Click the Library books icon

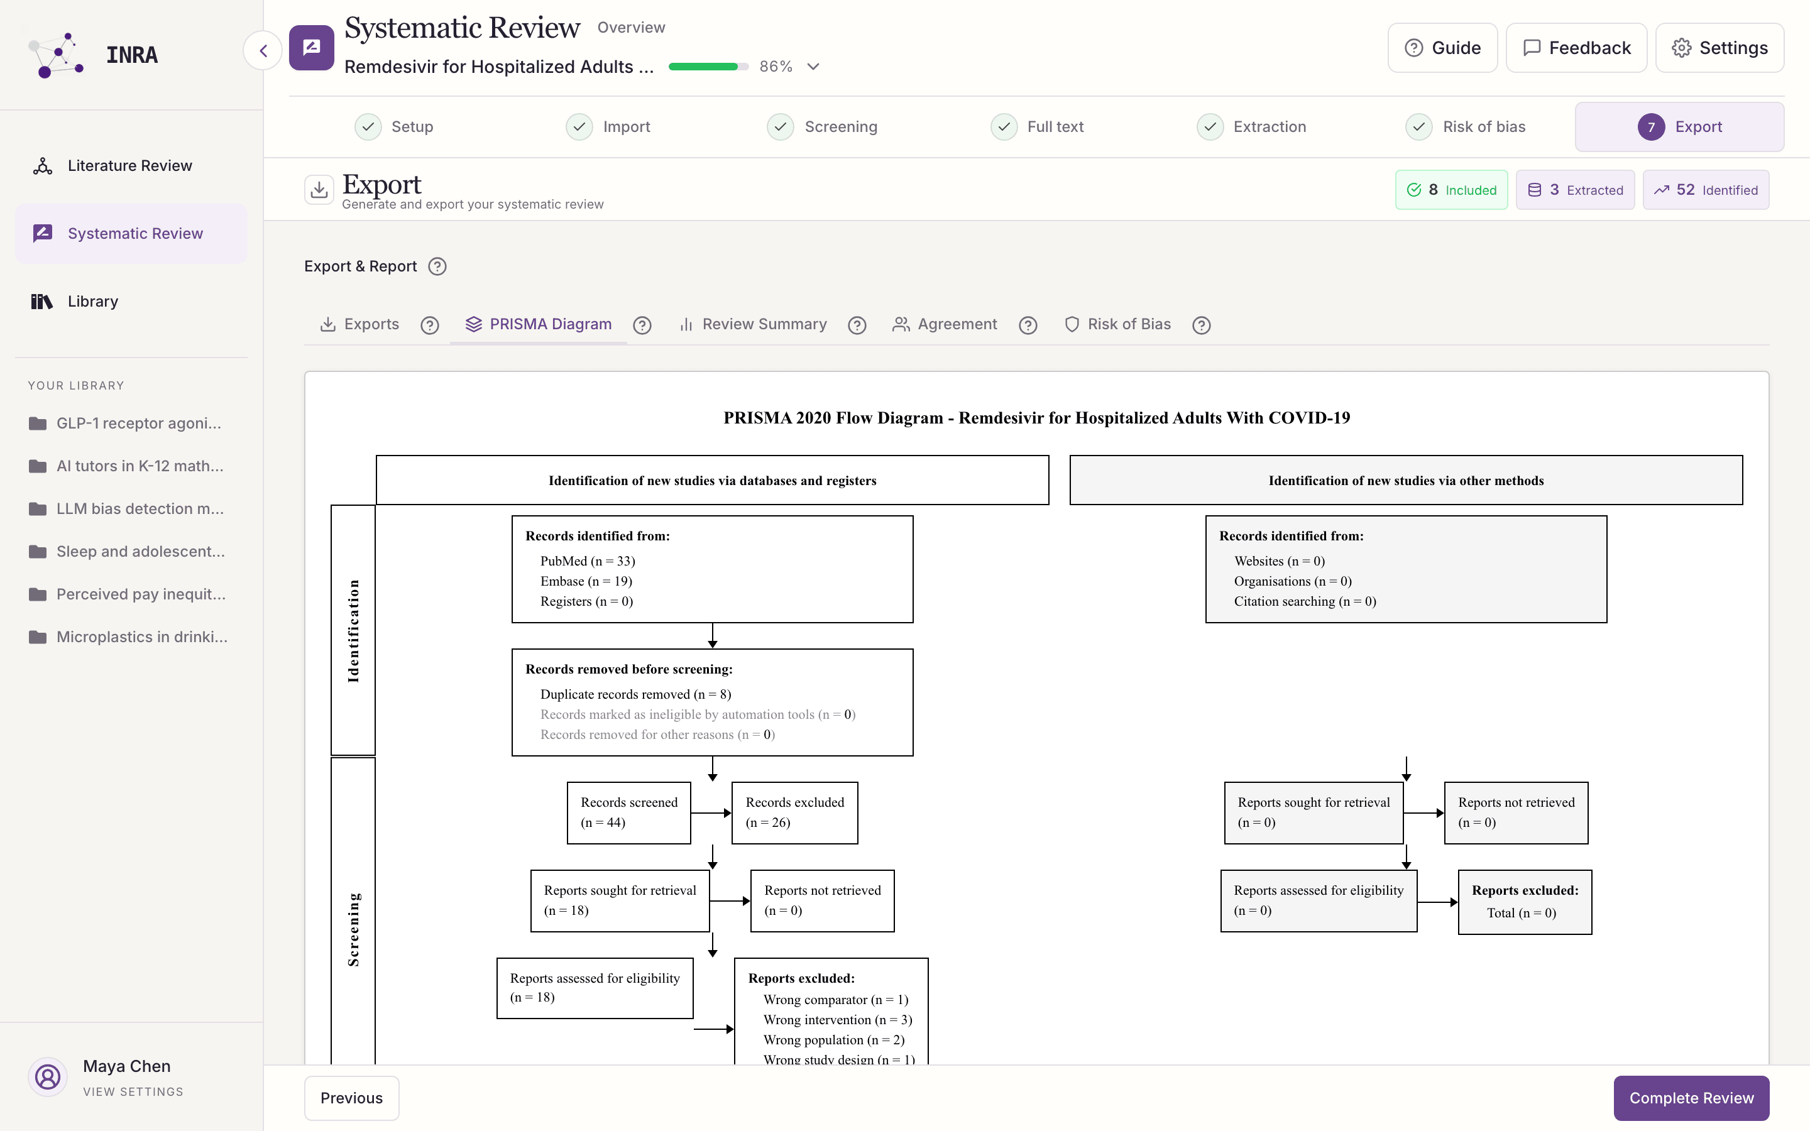pyautogui.click(x=42, y=302)
